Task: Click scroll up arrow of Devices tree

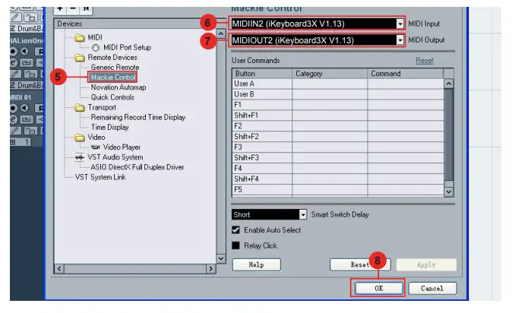Action: click(x=221, y=34)
